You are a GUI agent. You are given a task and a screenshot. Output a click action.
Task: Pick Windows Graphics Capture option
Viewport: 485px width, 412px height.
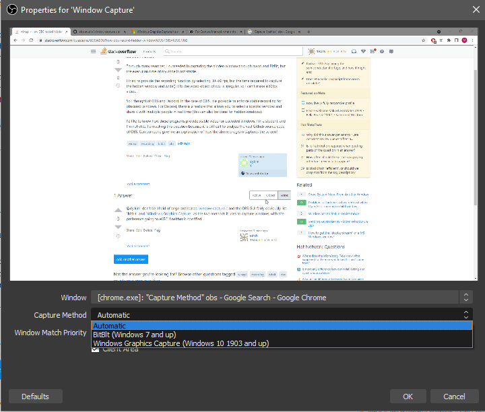[282, 343]
